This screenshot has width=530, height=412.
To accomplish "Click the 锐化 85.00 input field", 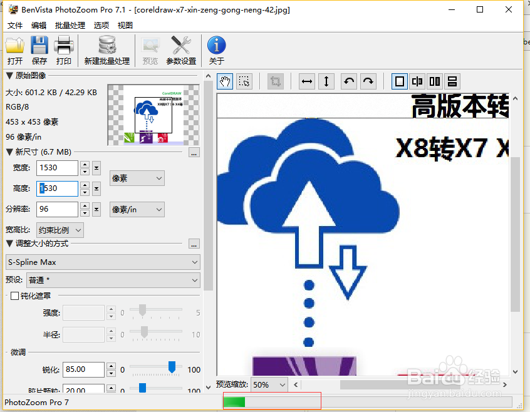I will click(83, 369).
